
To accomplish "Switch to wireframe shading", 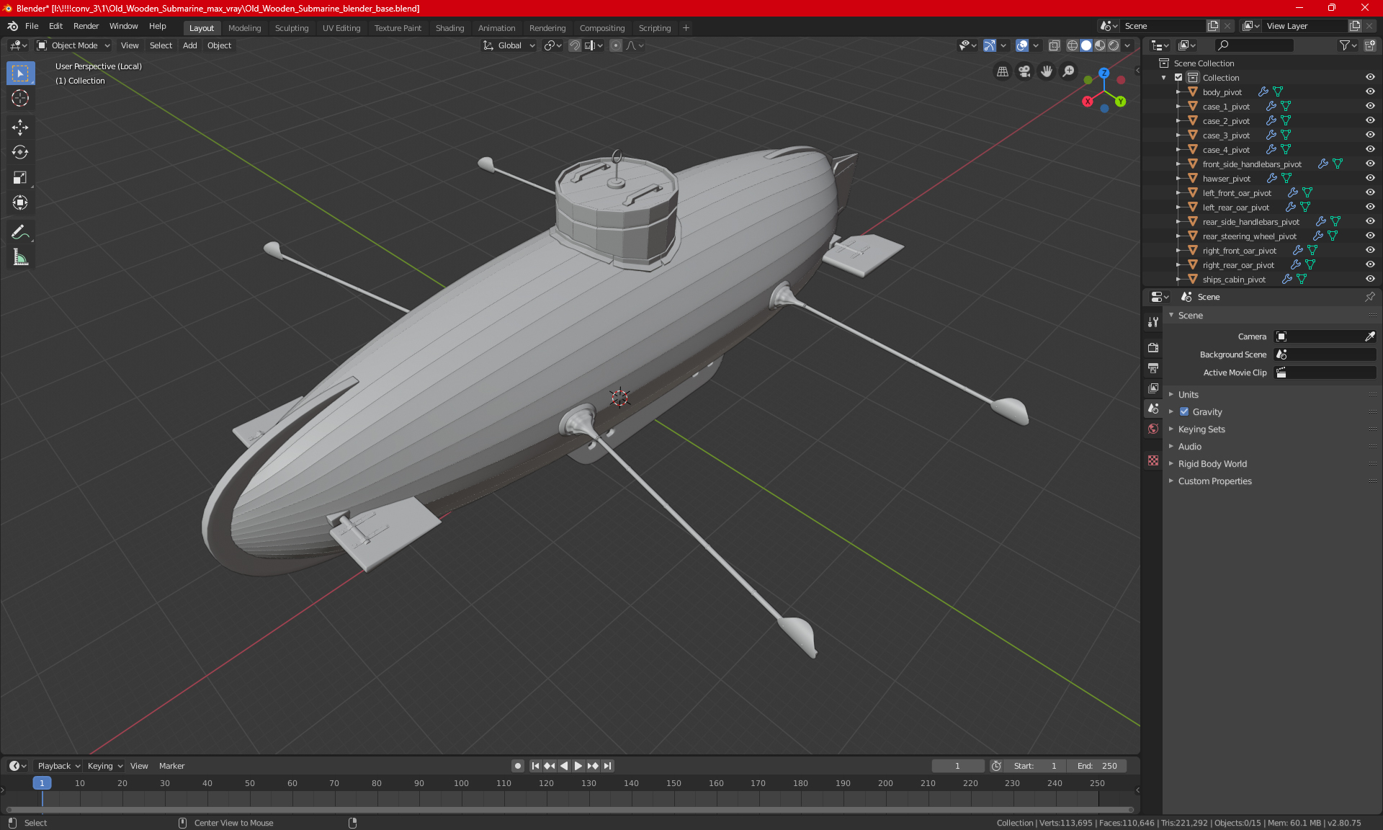I will tap(1073, 45).
